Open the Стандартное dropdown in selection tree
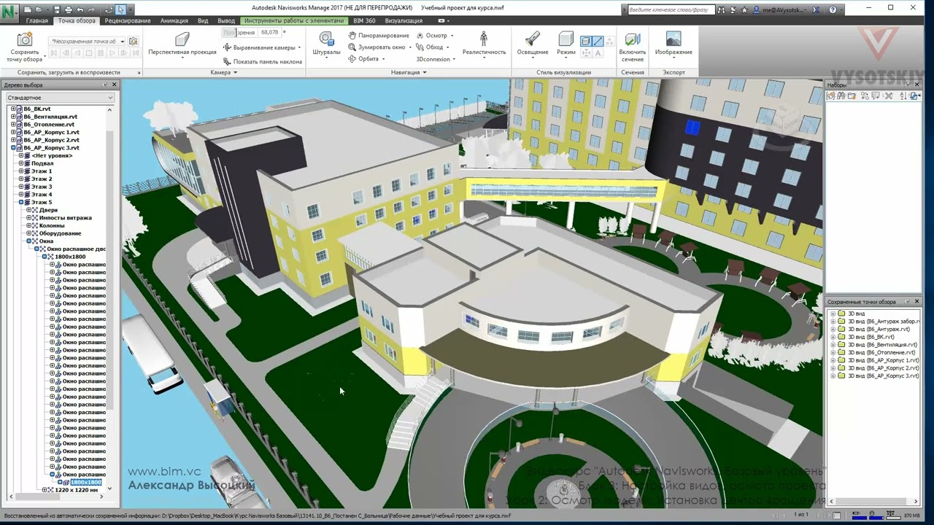 [x=60, y=98]
